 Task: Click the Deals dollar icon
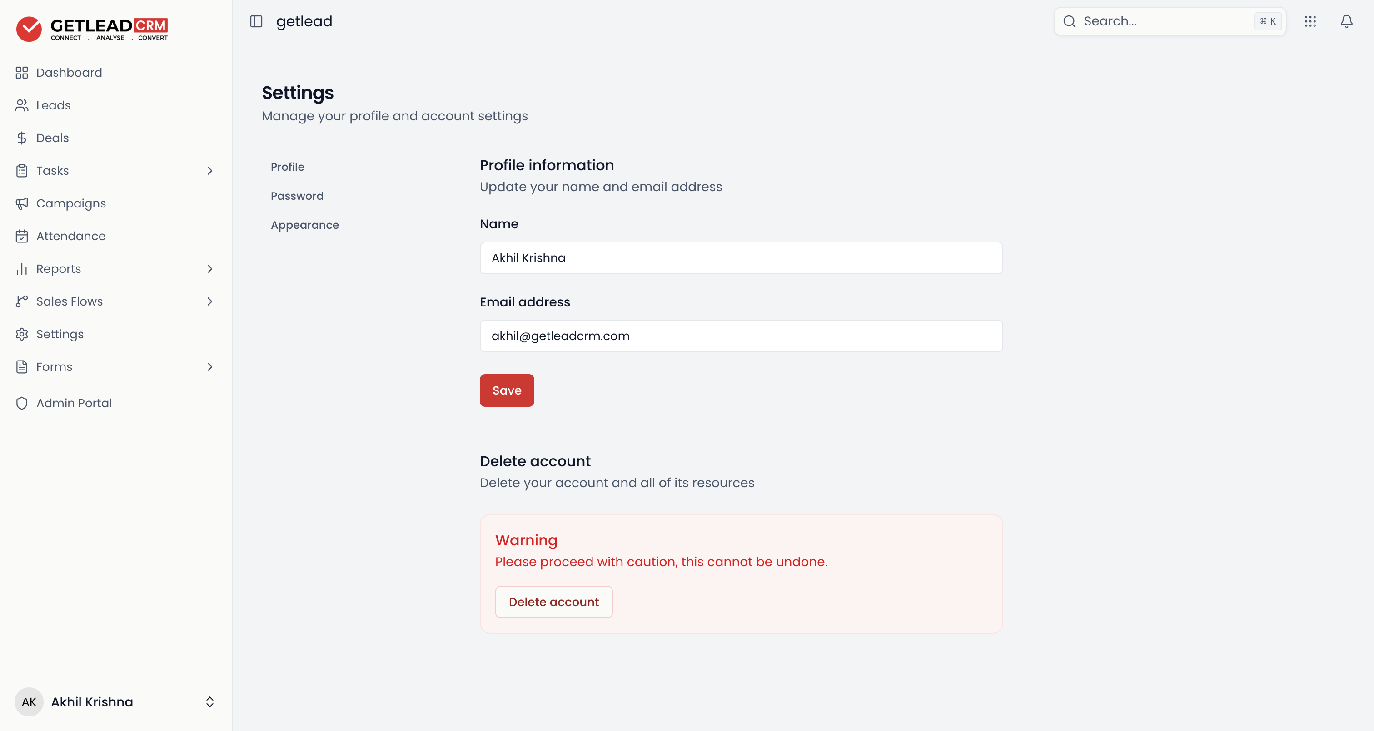point(22,138)
